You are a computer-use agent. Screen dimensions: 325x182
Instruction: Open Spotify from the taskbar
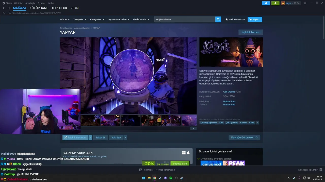click(x=171, y=178)
